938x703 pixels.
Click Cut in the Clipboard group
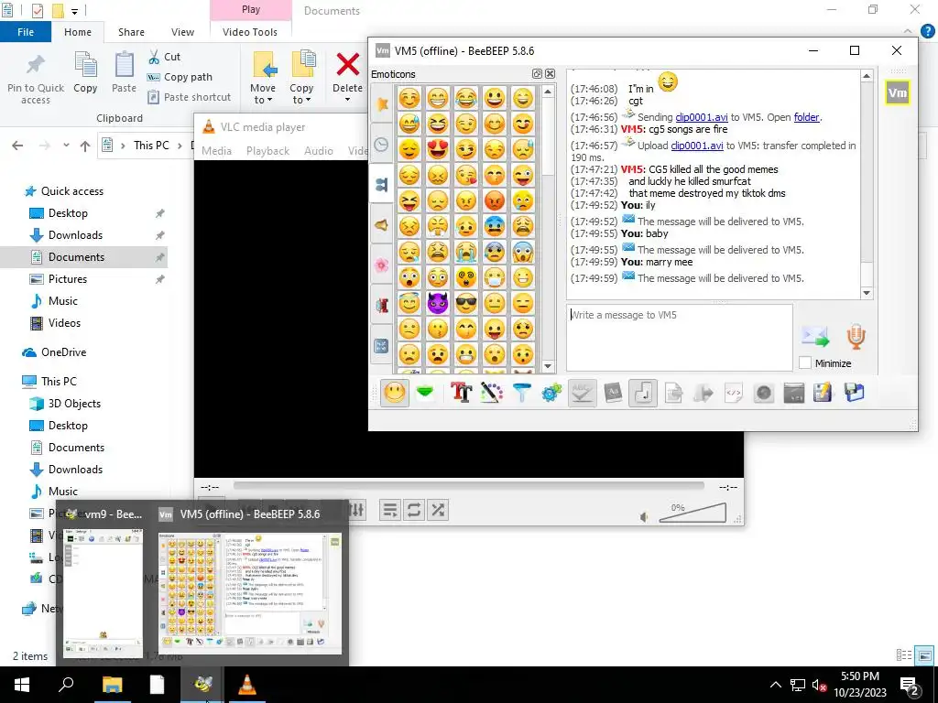point(165,57)
